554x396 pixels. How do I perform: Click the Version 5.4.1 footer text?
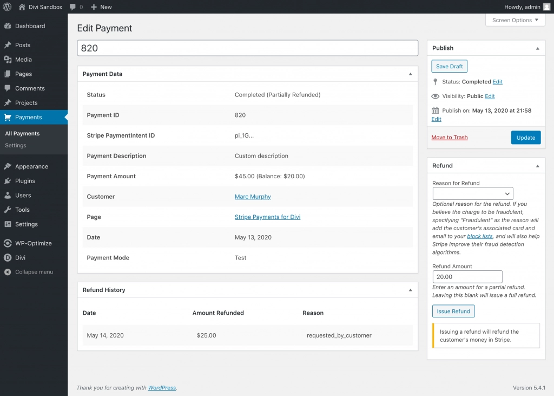click(529, 387)
